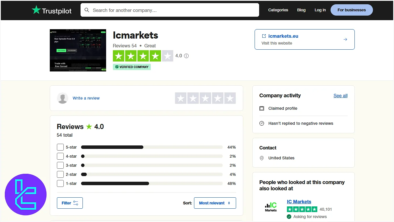Click the Filter button
The width and height of the screenshot is (394, 222).
tap(70, 203)
